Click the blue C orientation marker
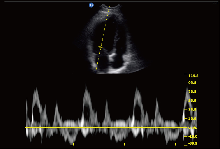Screen dimensions: 220x149 pos(91,5)
